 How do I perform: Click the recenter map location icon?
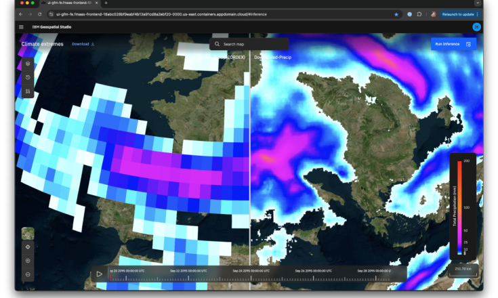(28, 247)
